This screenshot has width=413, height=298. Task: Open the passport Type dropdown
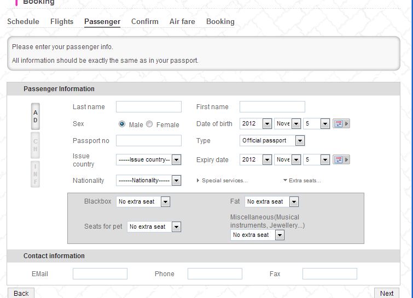(272, 141)
